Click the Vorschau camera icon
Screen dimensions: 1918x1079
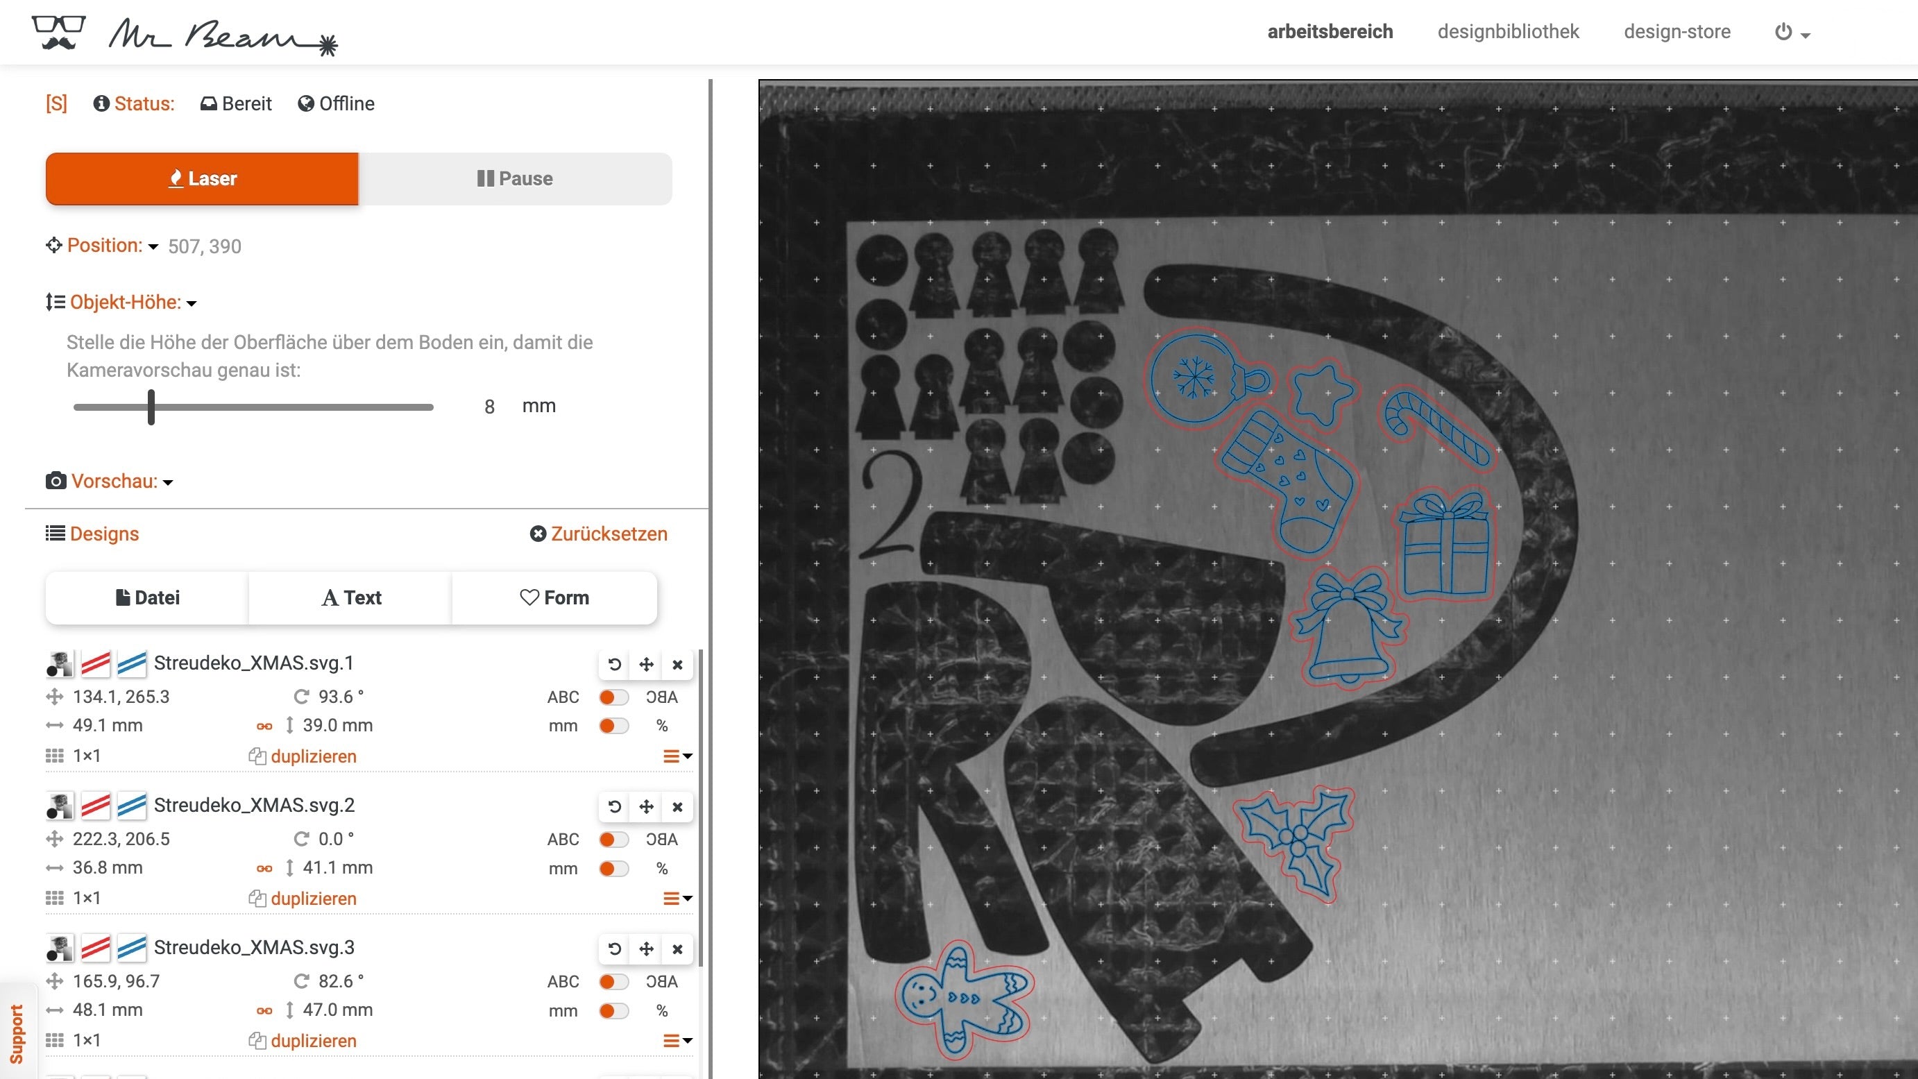(x=56, y=479)
